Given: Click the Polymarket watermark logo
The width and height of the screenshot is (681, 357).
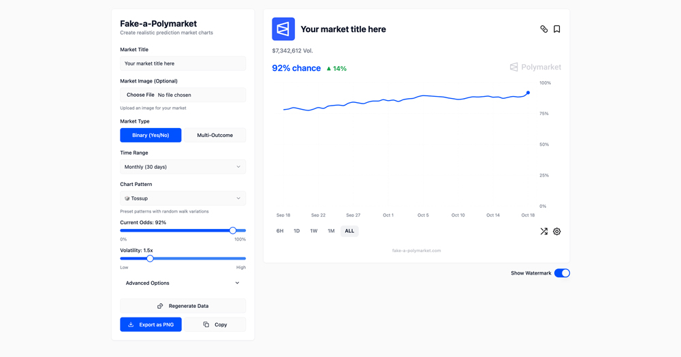Looking at the screenshot, I should [535, 67].
